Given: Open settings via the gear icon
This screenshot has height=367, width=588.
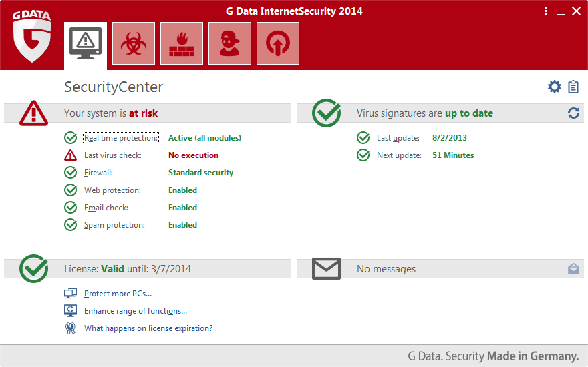Looking at the screenshot, I should 554,87.
